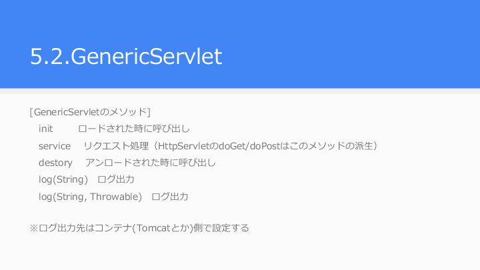Select the [GenericServletのメソッド] heading text
Screen dimensions: 480x270
[90, 112]
